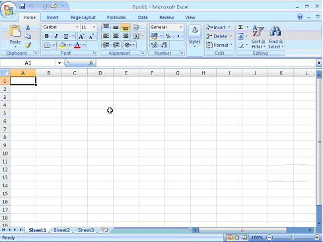Decrease cell indent
This screenshot has width=323, height=242.
[x=106, y=45]
